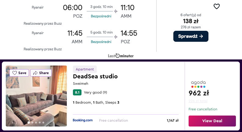Select the Booking.com 1,147 zł price
This screenshot has height=132, width=242.
(172, 120)
